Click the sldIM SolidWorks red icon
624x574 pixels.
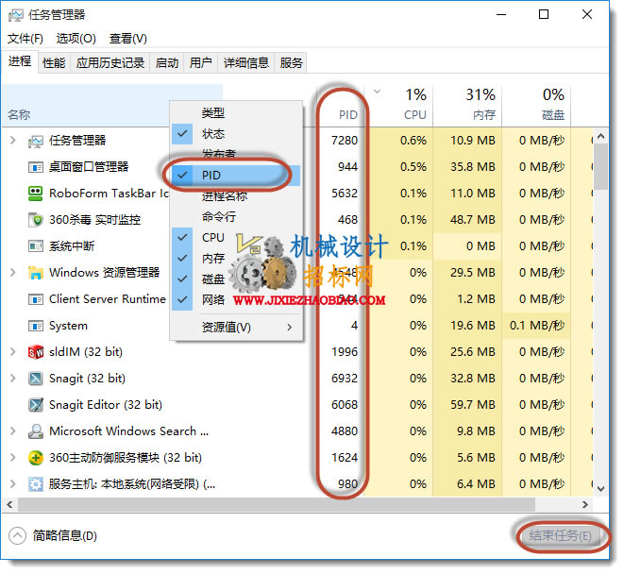click(x=36, y=352)
